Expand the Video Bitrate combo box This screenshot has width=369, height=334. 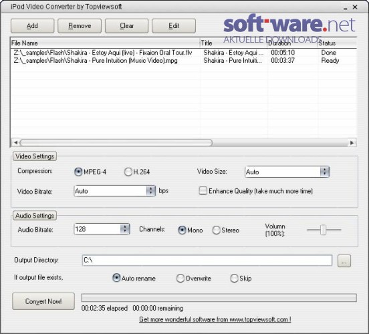pyautogui.click(x=150, y=191)
